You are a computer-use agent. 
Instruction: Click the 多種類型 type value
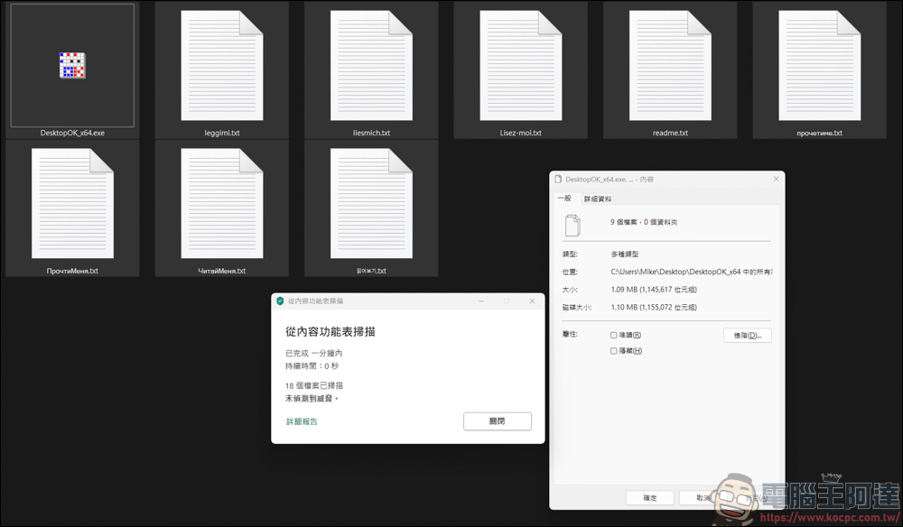(x=625, y=254)
